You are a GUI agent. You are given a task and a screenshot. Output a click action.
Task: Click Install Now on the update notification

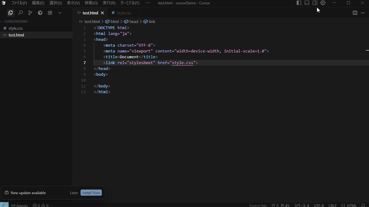[91, 193]
